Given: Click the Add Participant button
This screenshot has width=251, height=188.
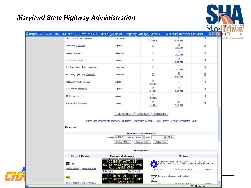Looking at the screenshot, I should 124,114.
